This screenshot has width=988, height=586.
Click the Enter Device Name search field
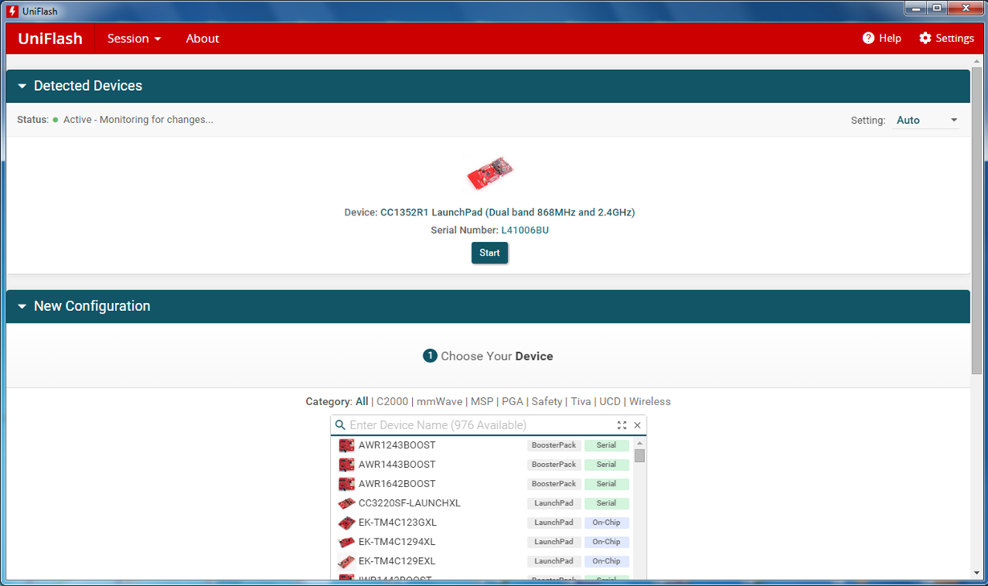click(480, 425)
